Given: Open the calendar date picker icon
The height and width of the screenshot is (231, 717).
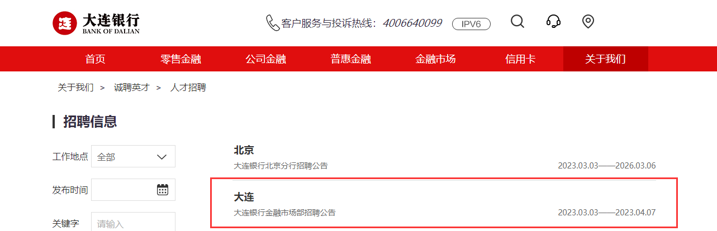Looking at the screenshot, I should [x=163, y=190].
